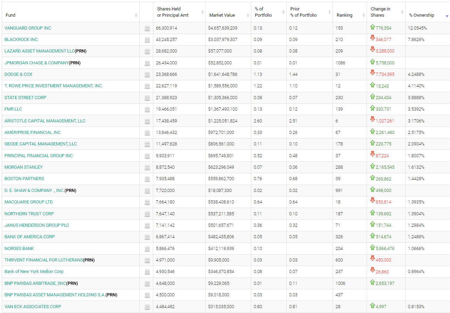450x313 pixels.
Task: Open the grid icon for Aristotle Capital Management
Action: click(x=147, y=121)
